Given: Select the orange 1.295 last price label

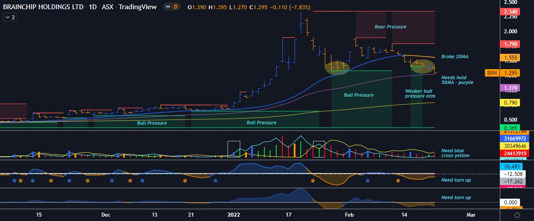Looking at the screenshot, I should coord(510,73).
